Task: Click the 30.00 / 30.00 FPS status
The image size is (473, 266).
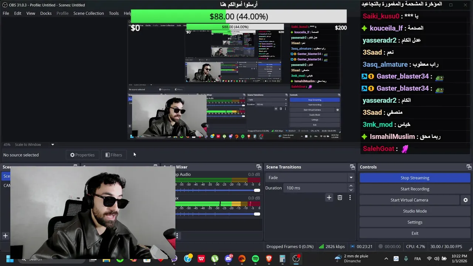Action: click(x=446, y=246)
